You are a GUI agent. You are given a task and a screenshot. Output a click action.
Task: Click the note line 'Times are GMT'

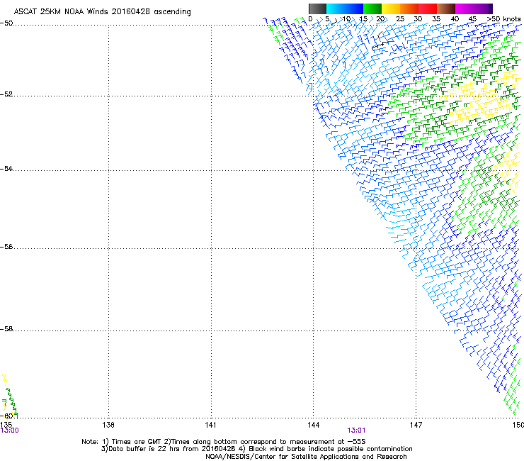[x=224, y=442]
